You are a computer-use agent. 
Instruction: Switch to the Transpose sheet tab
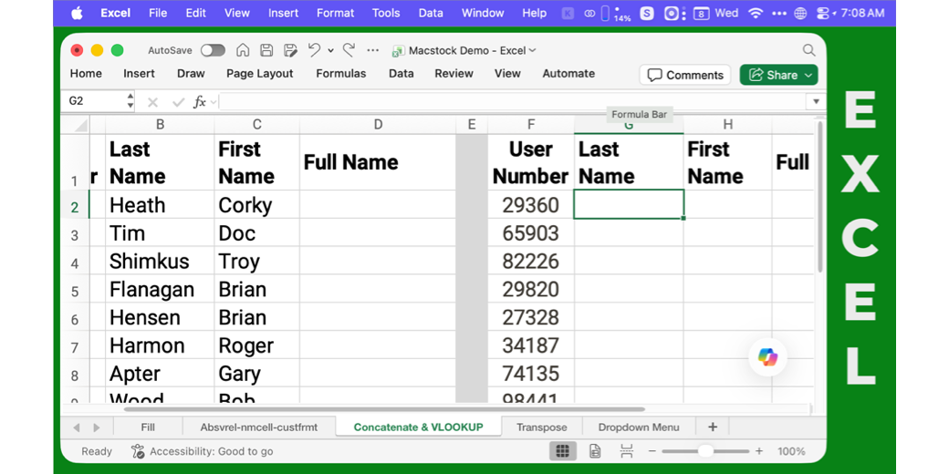[542, 427]
